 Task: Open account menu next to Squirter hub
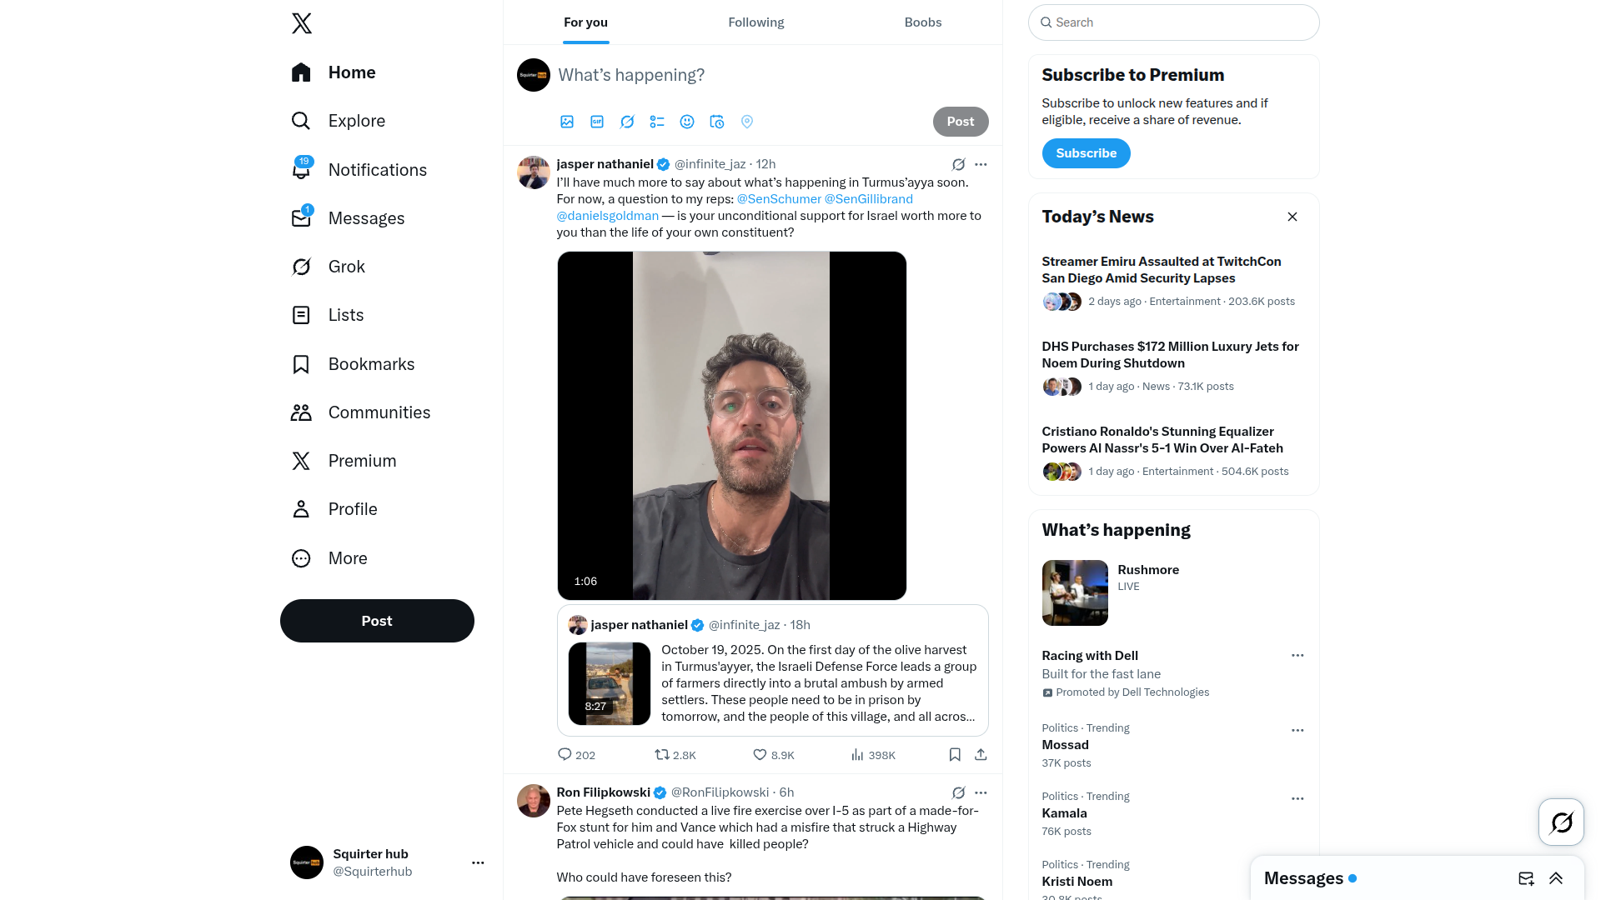(x=478, y=862)
